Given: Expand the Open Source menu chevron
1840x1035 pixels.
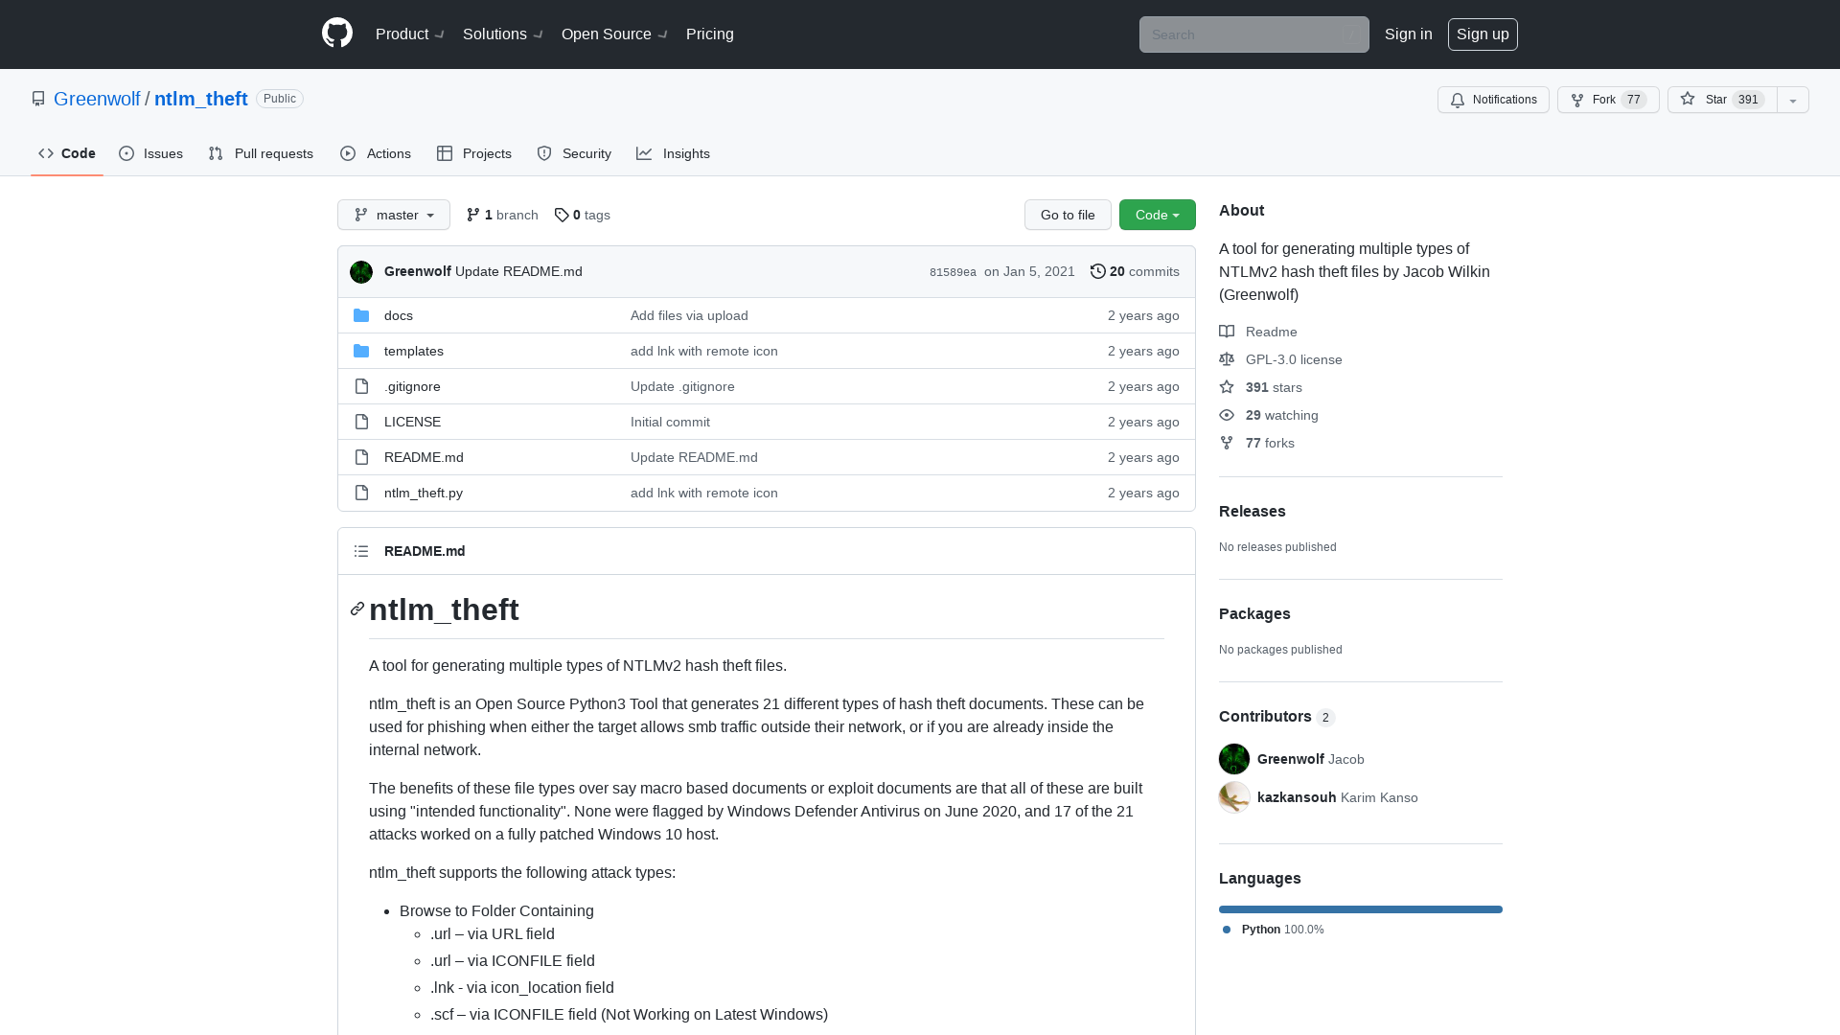Looking at the screenshot, I should (x=664, y=34).
